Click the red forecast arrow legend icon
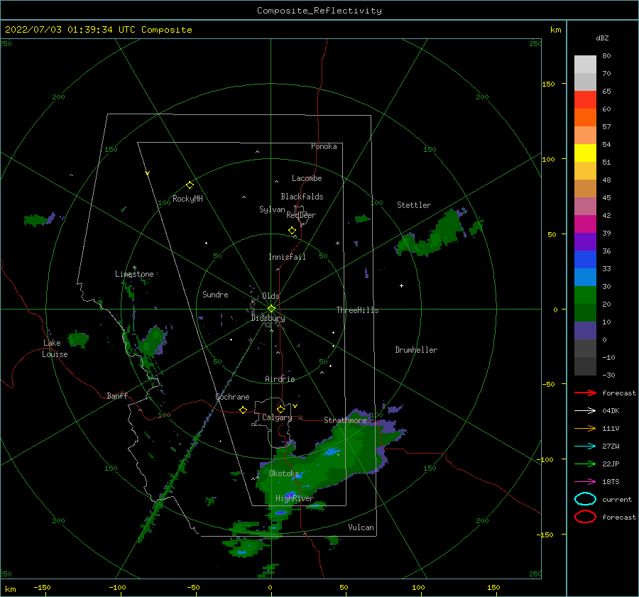This screenshot has height=597, width=639. click(x=585, y=393)
